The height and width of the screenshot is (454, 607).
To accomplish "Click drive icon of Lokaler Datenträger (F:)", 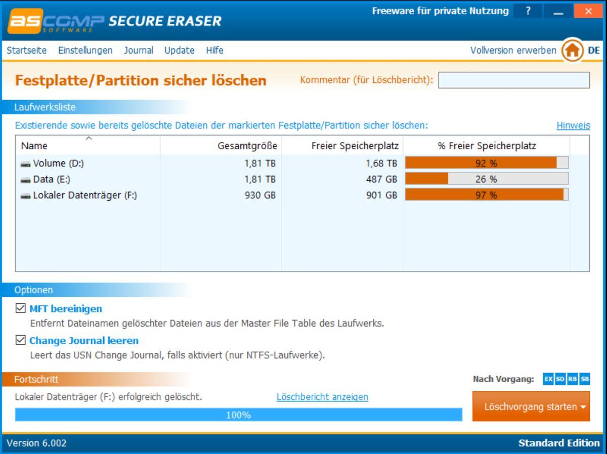I will pyautogui.click(x=25, y=195).
